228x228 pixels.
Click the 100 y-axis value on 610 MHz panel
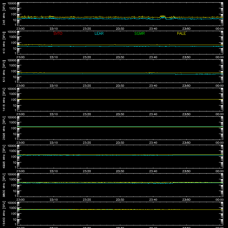pos(14,71)
